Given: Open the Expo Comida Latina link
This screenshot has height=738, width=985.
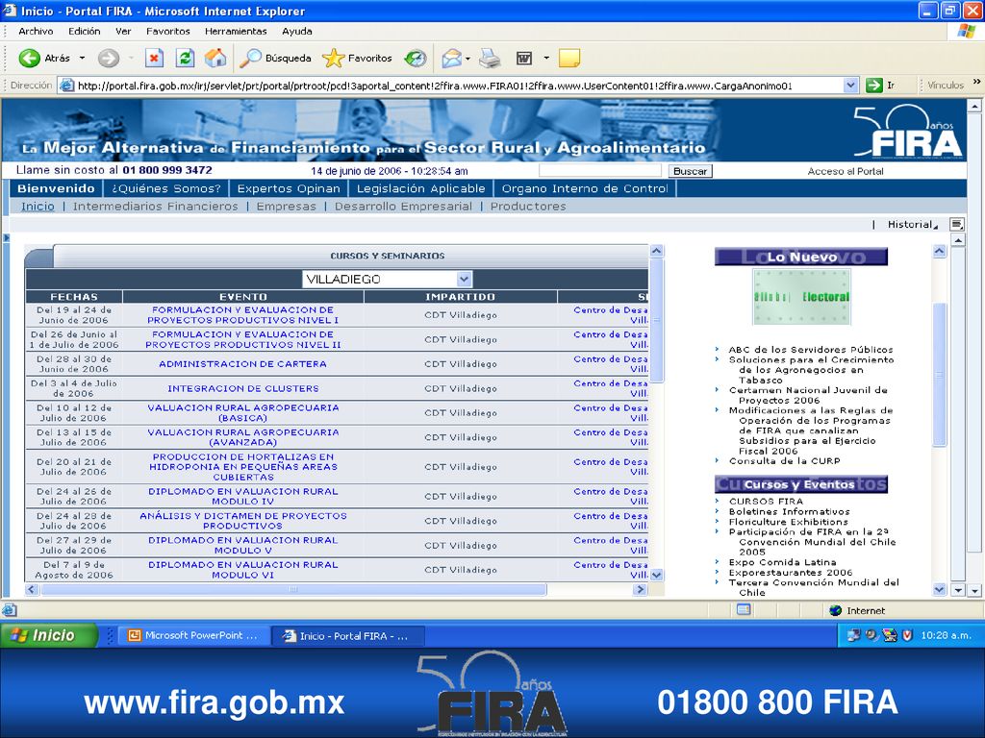Looking at the screenshot, I should pos(782,562).
